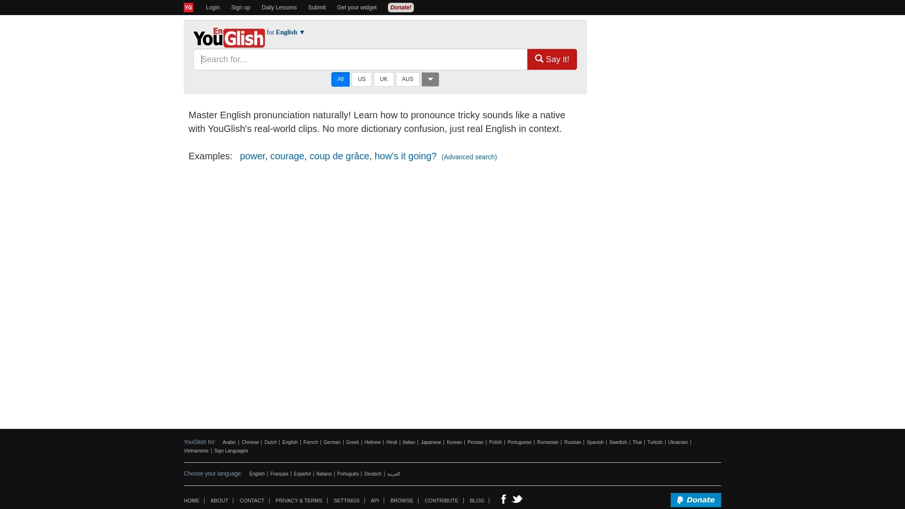
Task: Switch YouGlish to Italian
Action: coord(409,443)
